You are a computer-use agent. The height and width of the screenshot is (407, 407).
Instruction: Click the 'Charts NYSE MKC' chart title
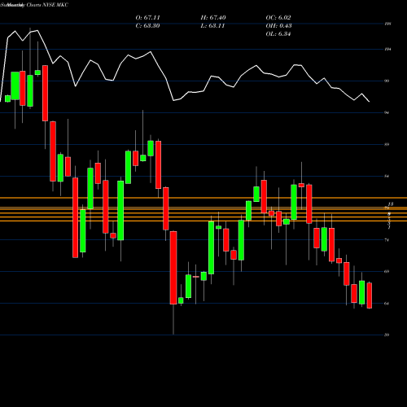coord(47,5)
